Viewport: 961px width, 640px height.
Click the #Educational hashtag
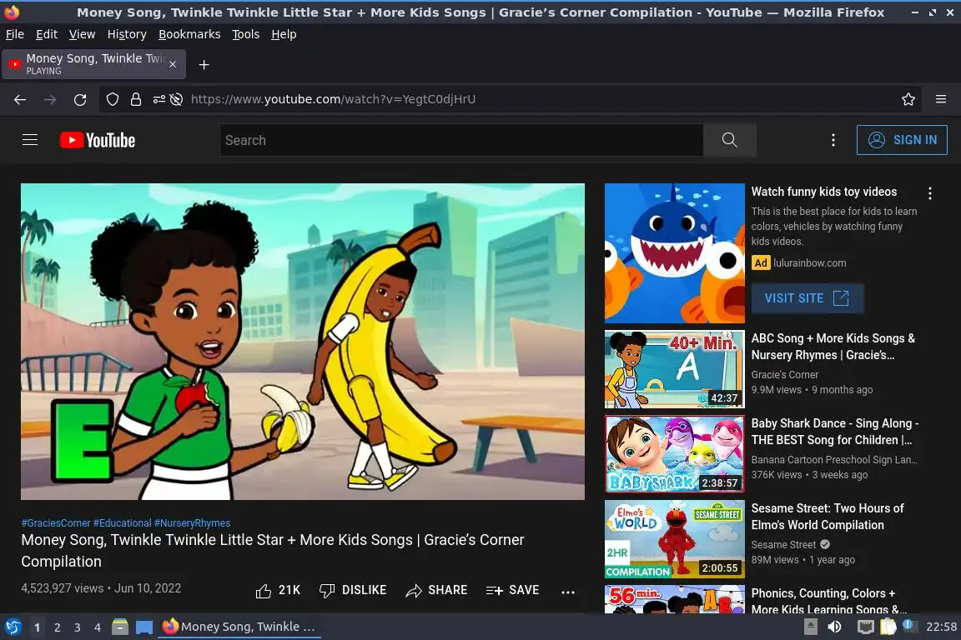(122, 523)
